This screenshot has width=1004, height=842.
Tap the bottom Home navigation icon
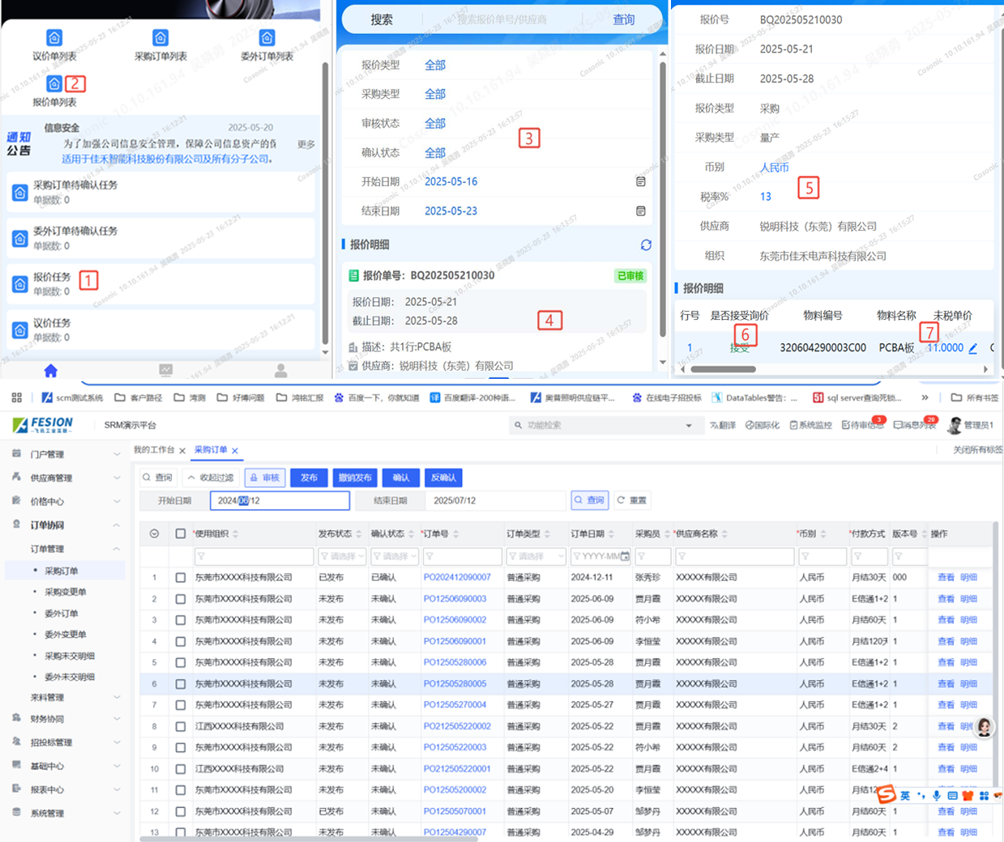(x=50, y=370)
